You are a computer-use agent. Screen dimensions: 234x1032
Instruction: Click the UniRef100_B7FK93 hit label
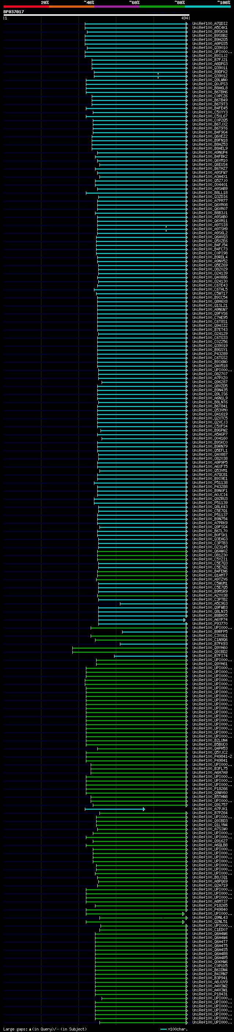coord(210,644)
